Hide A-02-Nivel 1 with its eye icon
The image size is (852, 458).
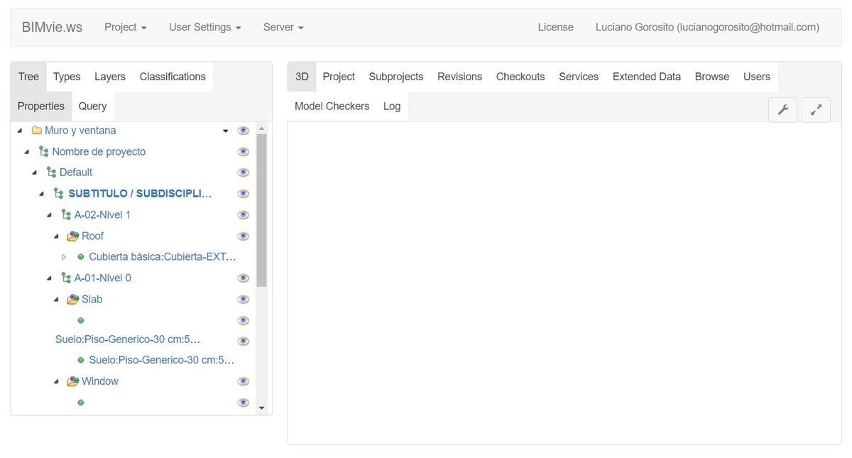point(243,215)
